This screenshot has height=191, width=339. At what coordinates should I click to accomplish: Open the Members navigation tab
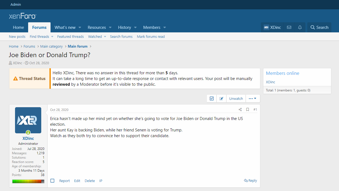pyautogui.click(x=152, y=27)
